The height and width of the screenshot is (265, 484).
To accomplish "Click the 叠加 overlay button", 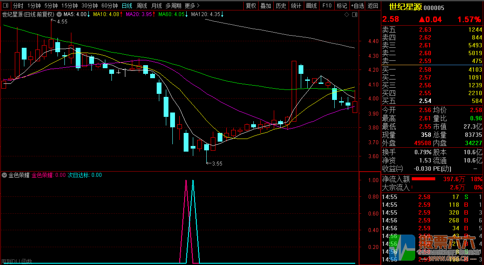I will [266, 6].
